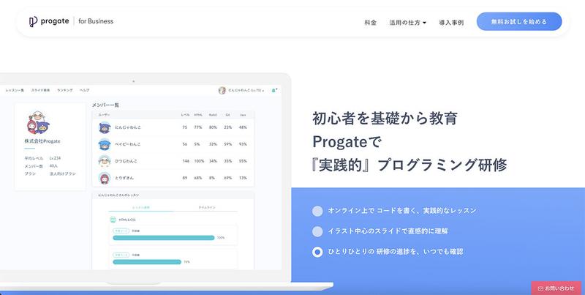The height and width of the screenshot is (295, 585).
Task: Click the 無料お試しを始める button
Action: (x=519, y=22)
